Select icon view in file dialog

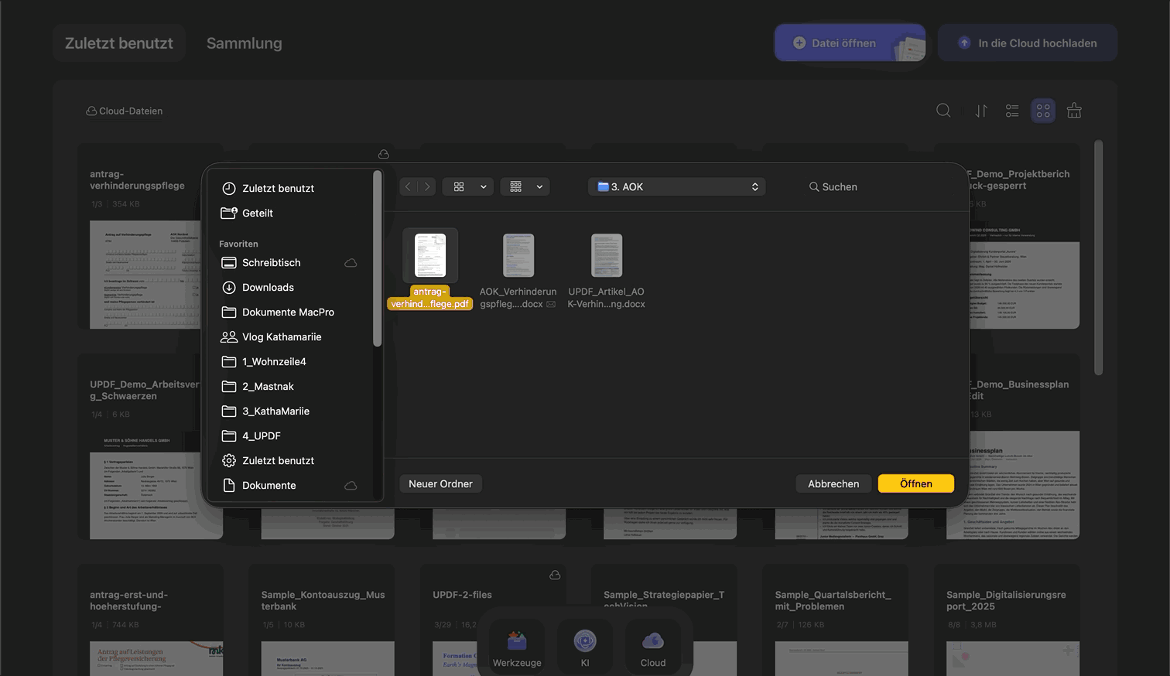pyautogui.click(x=459, y=186)
